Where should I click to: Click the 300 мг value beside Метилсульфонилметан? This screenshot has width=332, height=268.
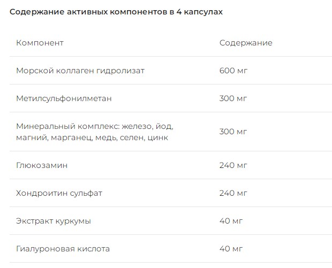[233, 98]
